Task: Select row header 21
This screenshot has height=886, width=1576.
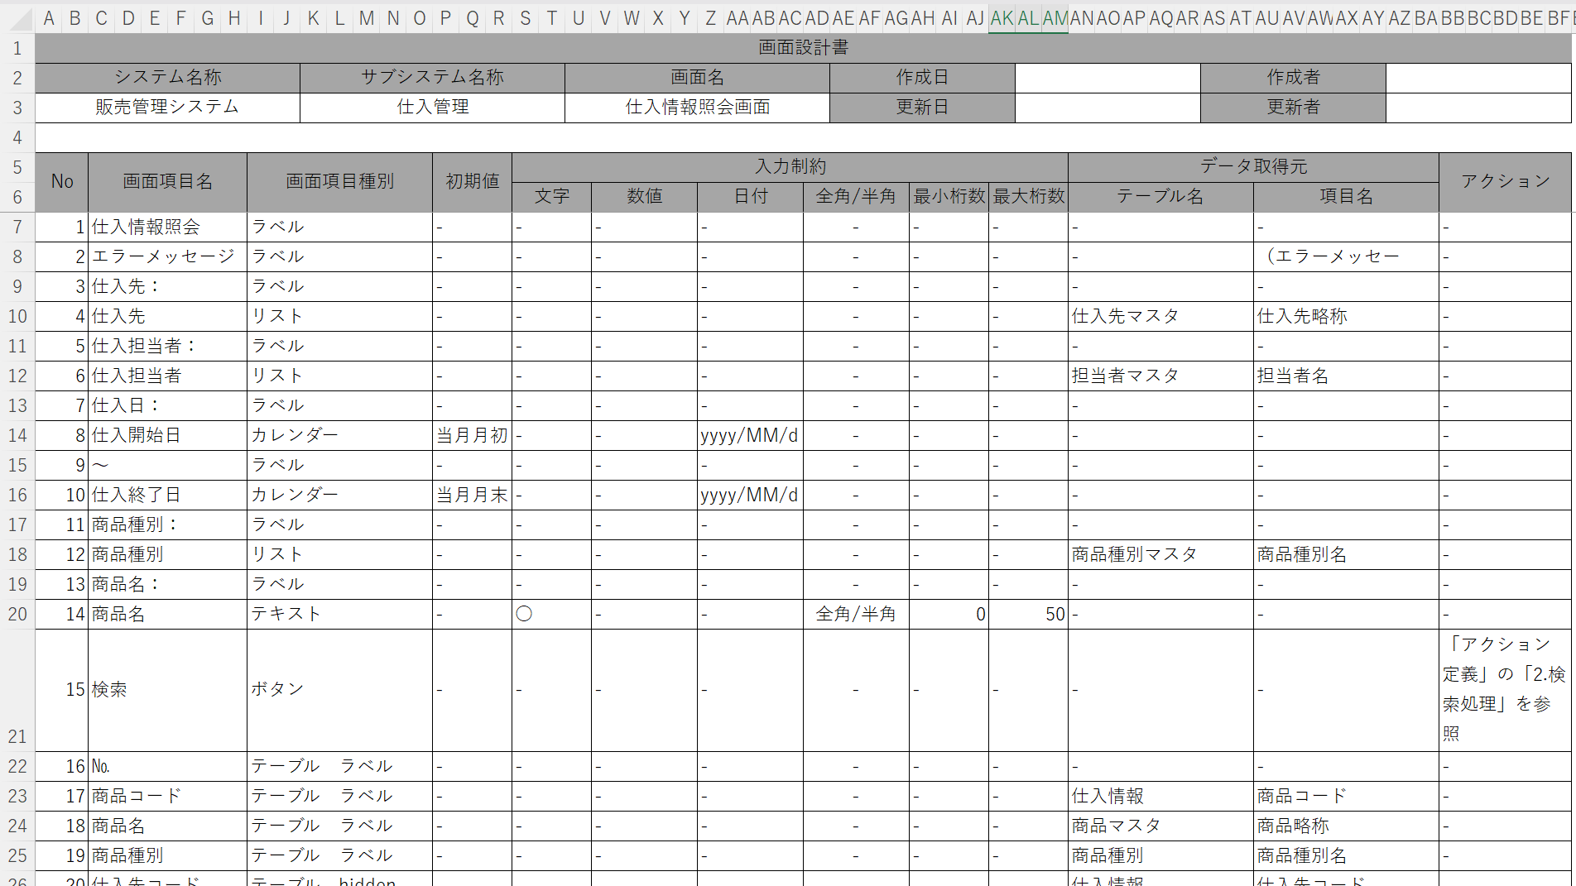Action: tap(17, 690)
